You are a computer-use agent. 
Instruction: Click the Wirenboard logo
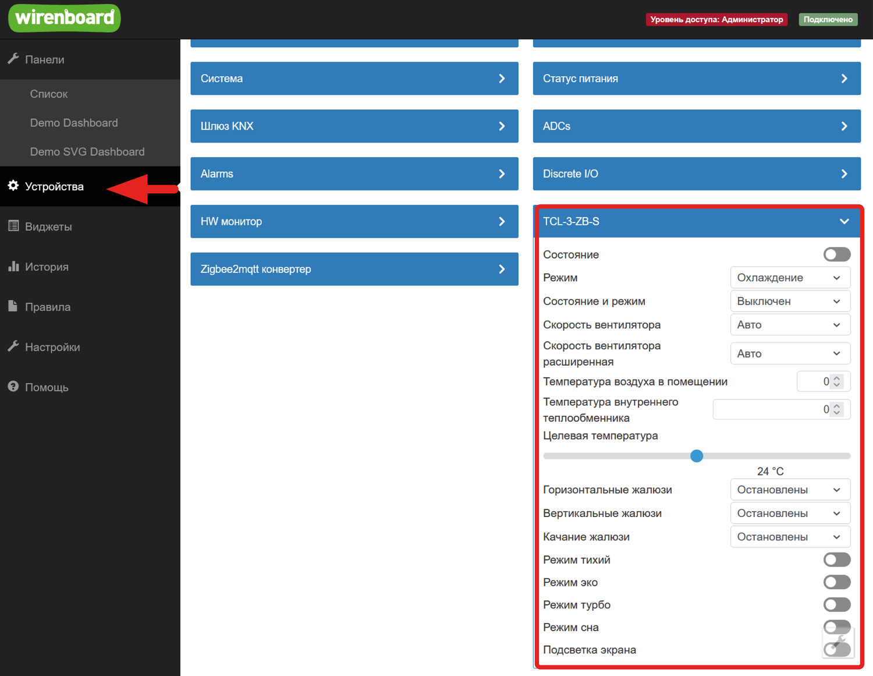pos(65,18)
